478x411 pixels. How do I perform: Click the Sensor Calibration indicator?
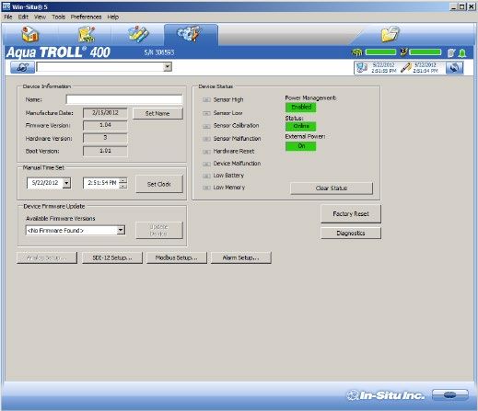click(206, 126)
